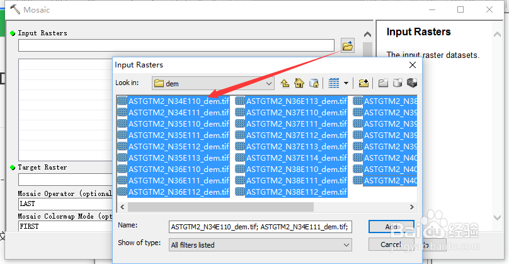Click the Target Raster field in Mosaic
The width and height of the screenshot is (509, 264).
[x=66, y=180]
